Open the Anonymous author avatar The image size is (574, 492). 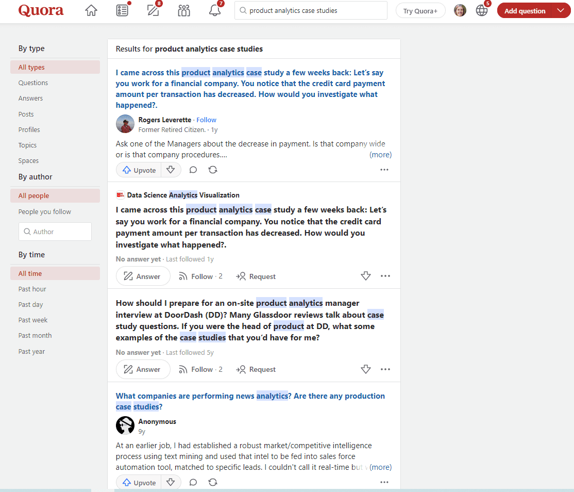(x=125, y=425)
